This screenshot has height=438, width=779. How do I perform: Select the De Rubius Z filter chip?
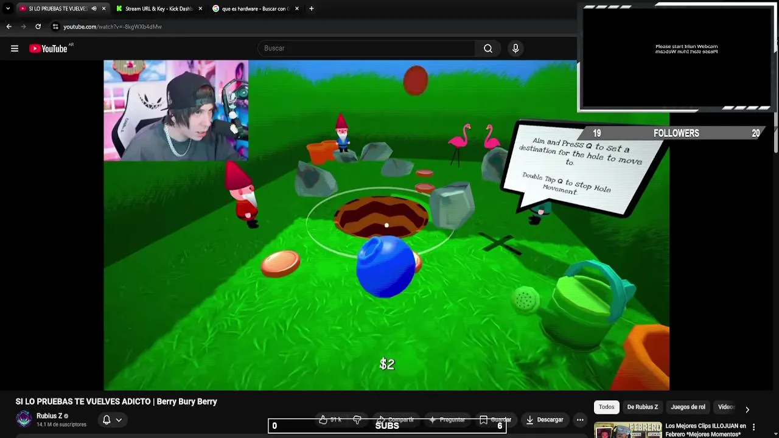643,407
